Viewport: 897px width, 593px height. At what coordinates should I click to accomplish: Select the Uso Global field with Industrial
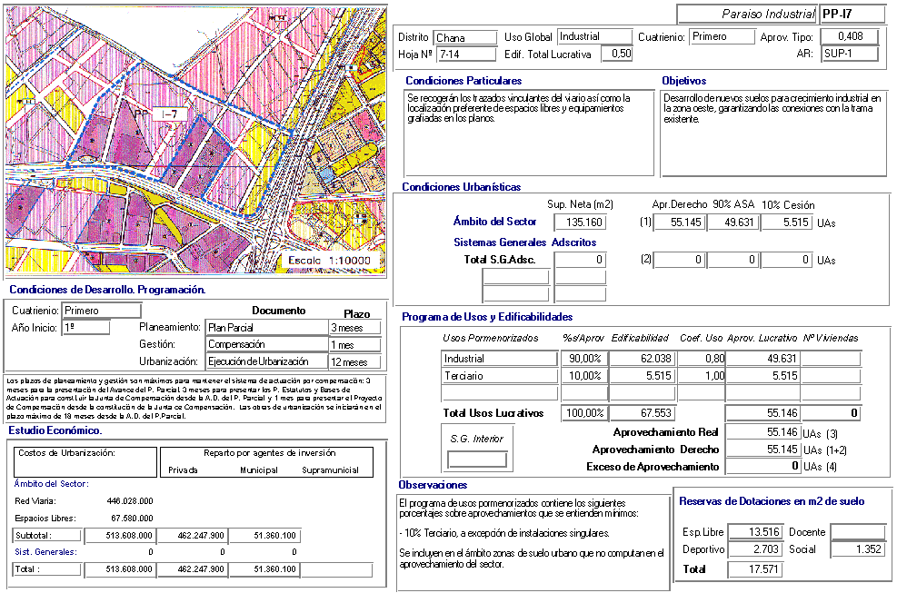593,37
